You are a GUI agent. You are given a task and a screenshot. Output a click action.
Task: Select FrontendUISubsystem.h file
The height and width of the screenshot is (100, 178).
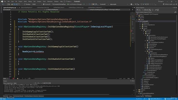tap(156, 49)
